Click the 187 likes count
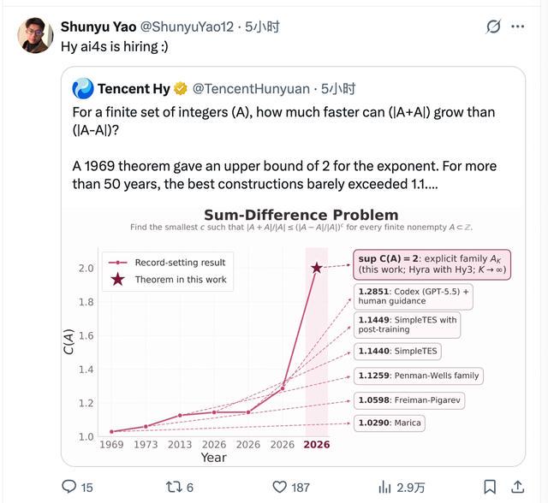Screen dimensions: 548x503 click(301, 488)
